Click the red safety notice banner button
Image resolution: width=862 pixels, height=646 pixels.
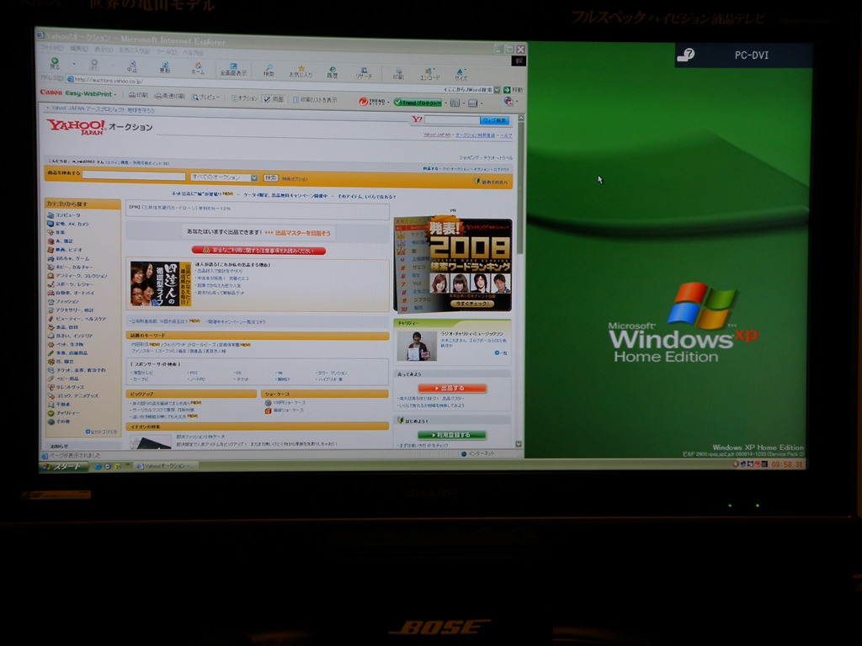click(258, 251)
